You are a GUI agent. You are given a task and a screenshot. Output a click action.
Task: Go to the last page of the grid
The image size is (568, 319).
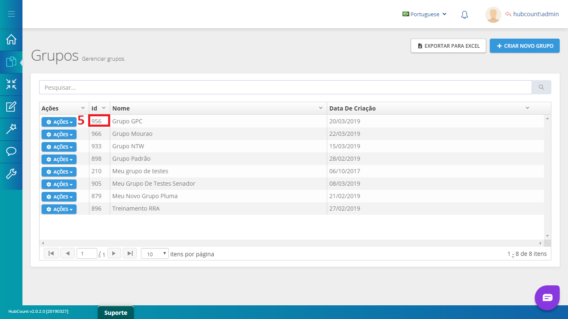(x=130, y=253)
